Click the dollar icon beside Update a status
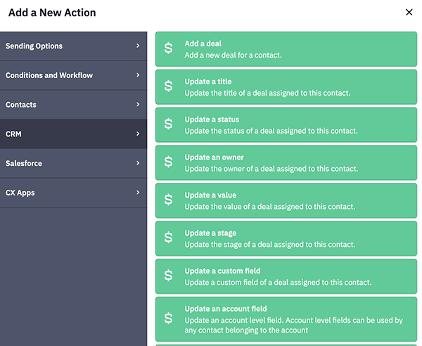Image resolution: width=422 pixels, height=346 pixels. point(169,124)
